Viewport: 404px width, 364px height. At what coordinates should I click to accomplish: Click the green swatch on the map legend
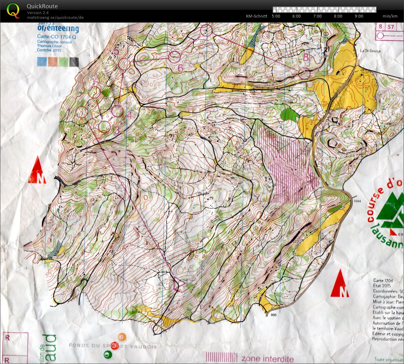(x=63, y=62)
